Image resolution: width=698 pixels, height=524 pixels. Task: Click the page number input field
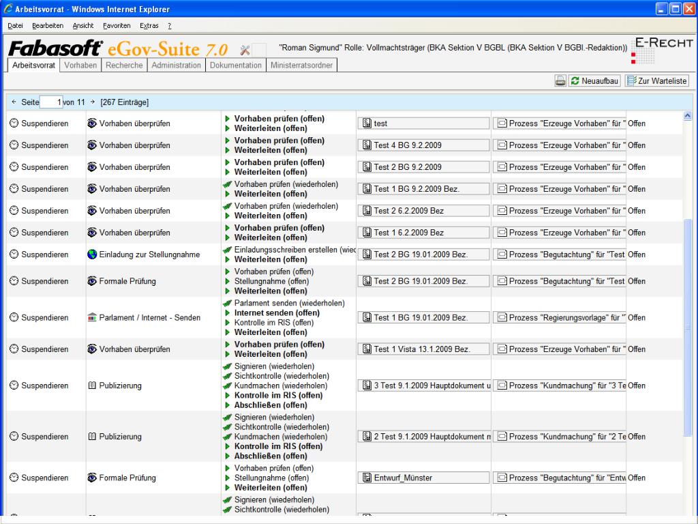[x=51, y=102]
